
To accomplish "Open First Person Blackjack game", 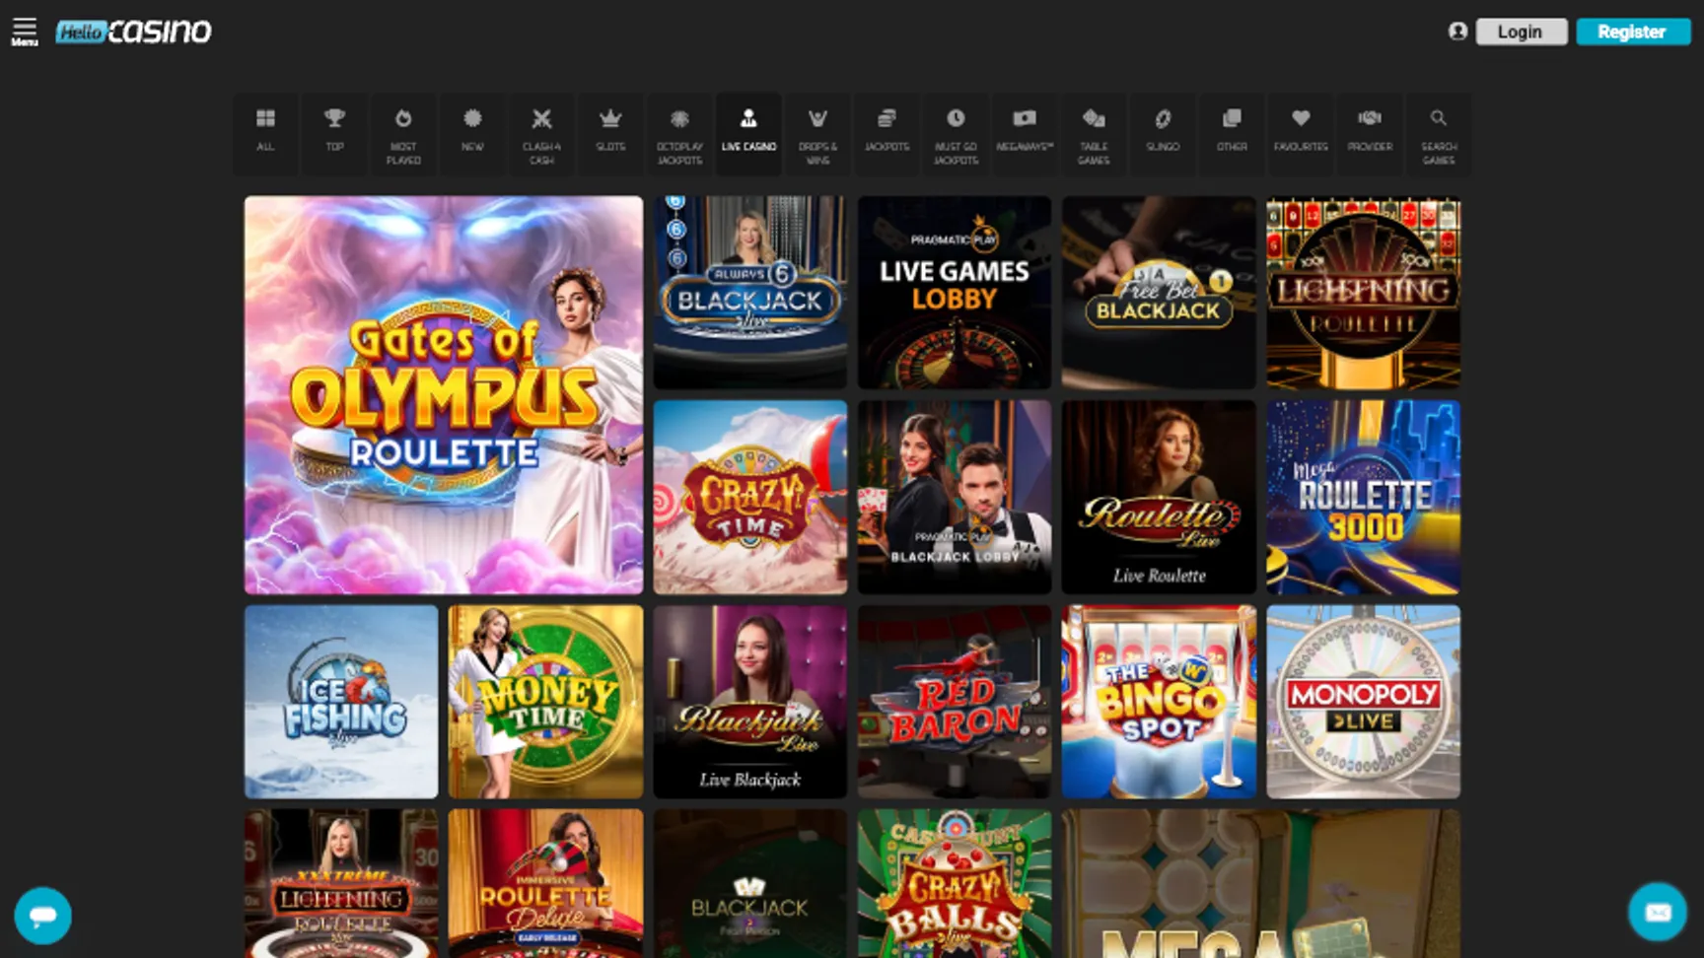I will point(749,884).
